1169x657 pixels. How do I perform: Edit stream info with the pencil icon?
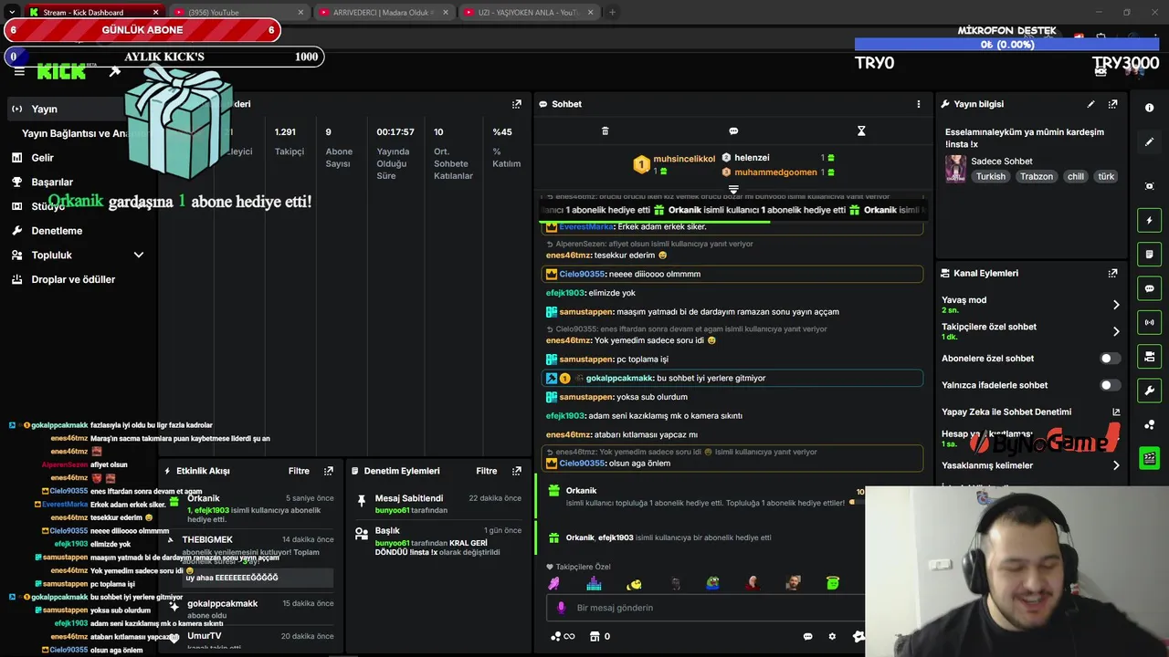coord(1090,104)
